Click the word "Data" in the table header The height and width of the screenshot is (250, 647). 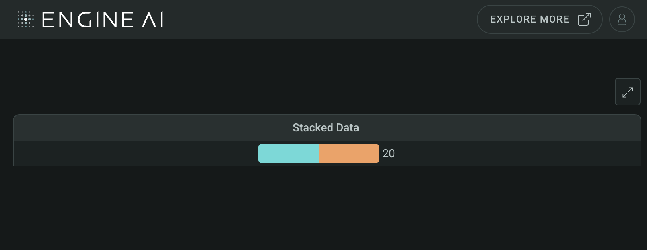pos(348,128)
